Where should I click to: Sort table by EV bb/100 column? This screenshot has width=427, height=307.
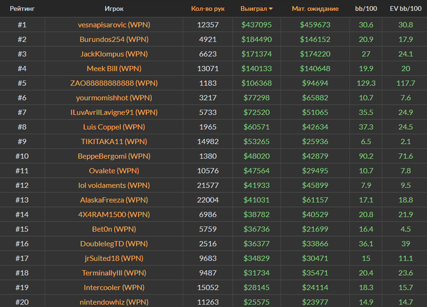406,9
